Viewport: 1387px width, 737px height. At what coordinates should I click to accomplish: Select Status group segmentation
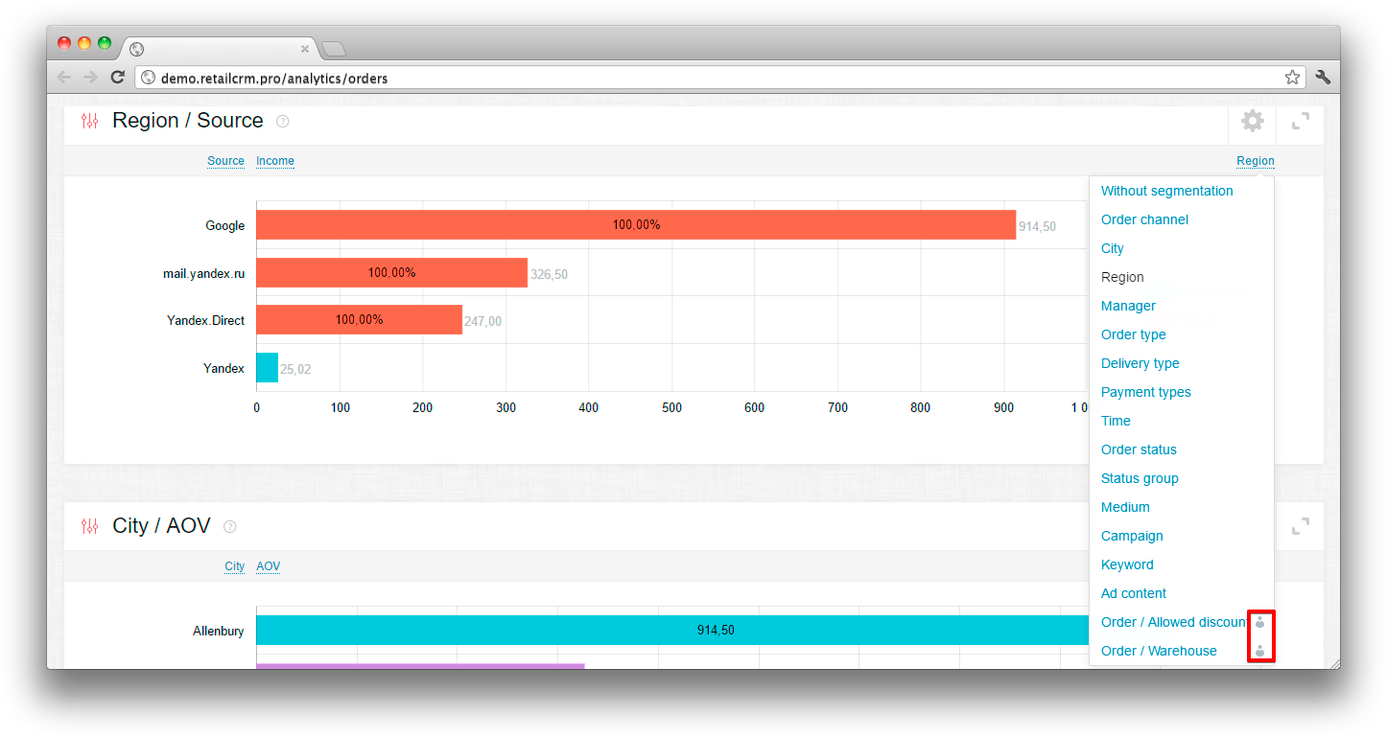click(1140, 478)
